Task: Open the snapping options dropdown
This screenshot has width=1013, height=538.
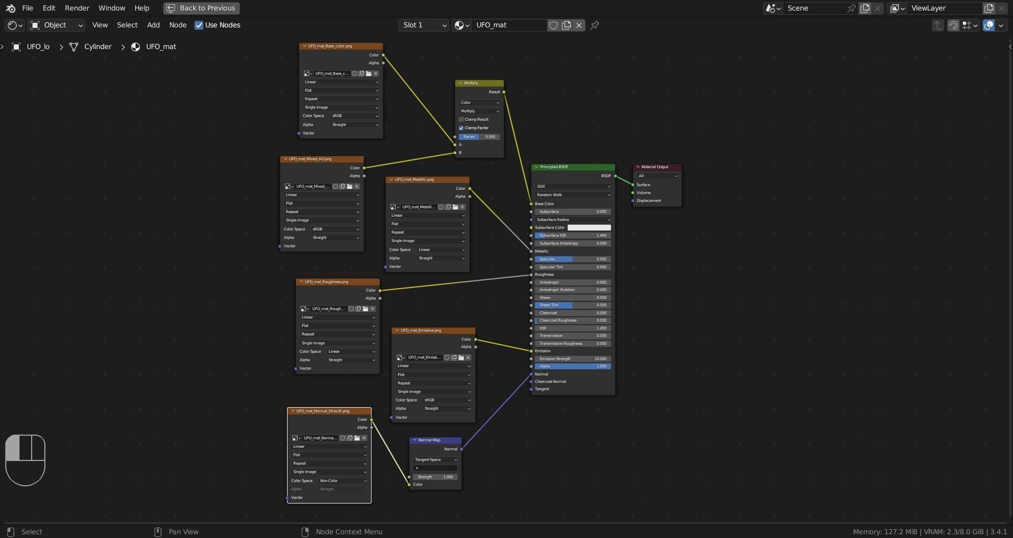Action: (x=970, y=25)
